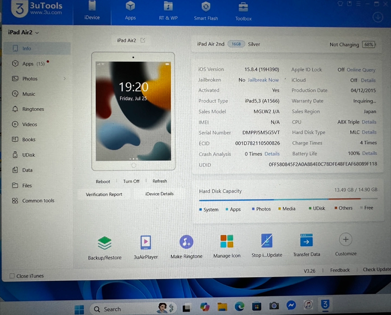Expand the iPad Air2 device dropdown
Screen dimensions: 391x315
[23, 32]
